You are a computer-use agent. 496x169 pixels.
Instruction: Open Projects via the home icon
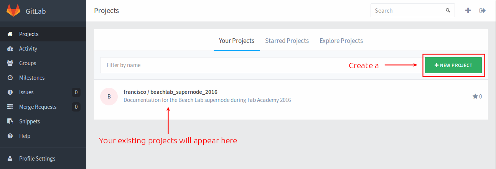click(10, 34)
